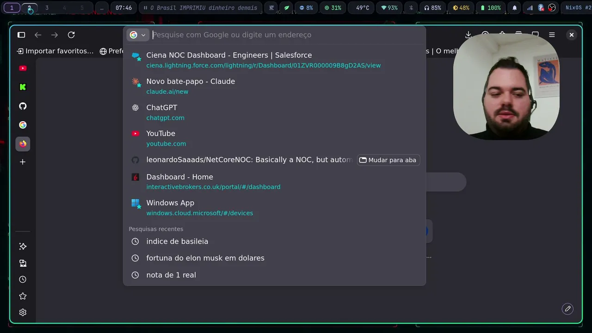Image resolution: width=592 pixels, height=333 pixels.
Task: Open YouTube suggestion in dropdown
Action: pyautogui.click(x=274, y=138)
